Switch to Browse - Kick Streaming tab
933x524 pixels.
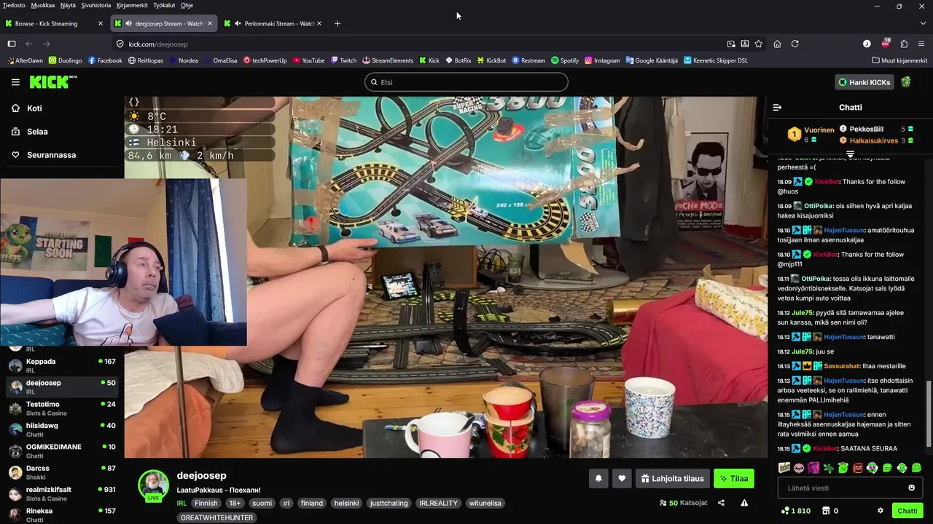click(x=53, y=23)
